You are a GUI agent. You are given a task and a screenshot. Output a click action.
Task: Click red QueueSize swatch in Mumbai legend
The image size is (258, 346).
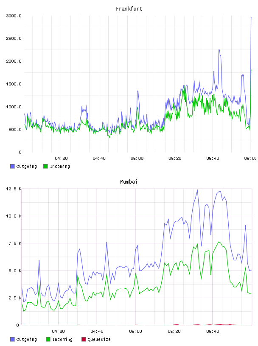84,339
